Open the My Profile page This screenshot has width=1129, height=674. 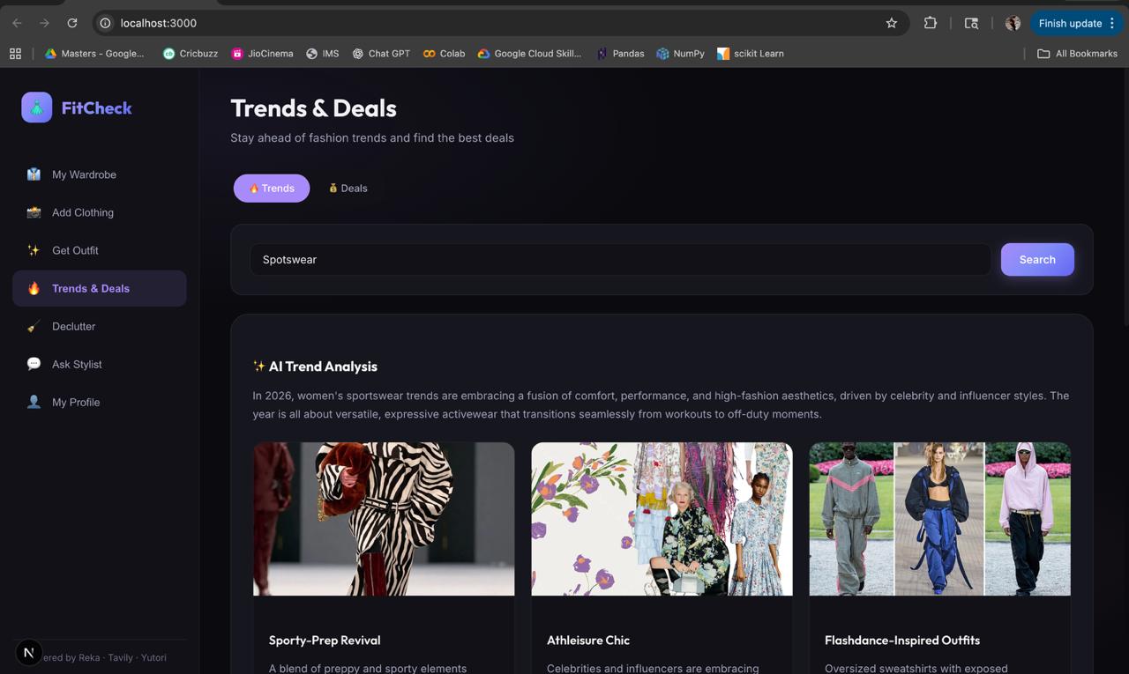click(x=100, y=402)
